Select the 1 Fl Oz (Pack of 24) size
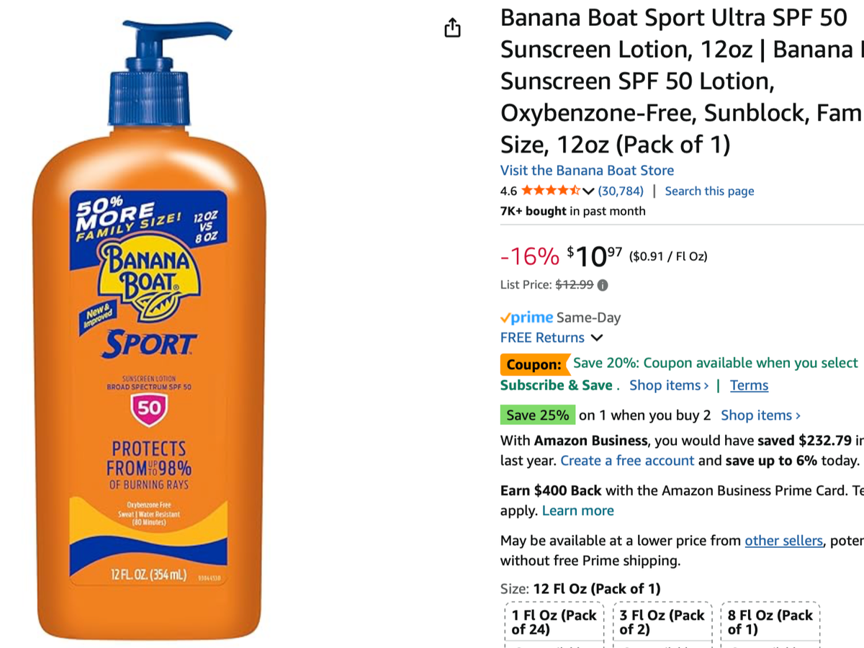This screenshot has width=864, height=648. coord(554,622)
